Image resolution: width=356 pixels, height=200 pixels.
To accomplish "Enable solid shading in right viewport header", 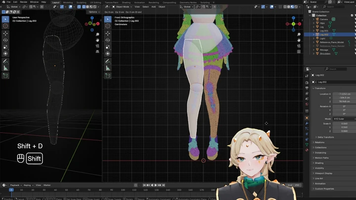I will (x=289, y=7).
